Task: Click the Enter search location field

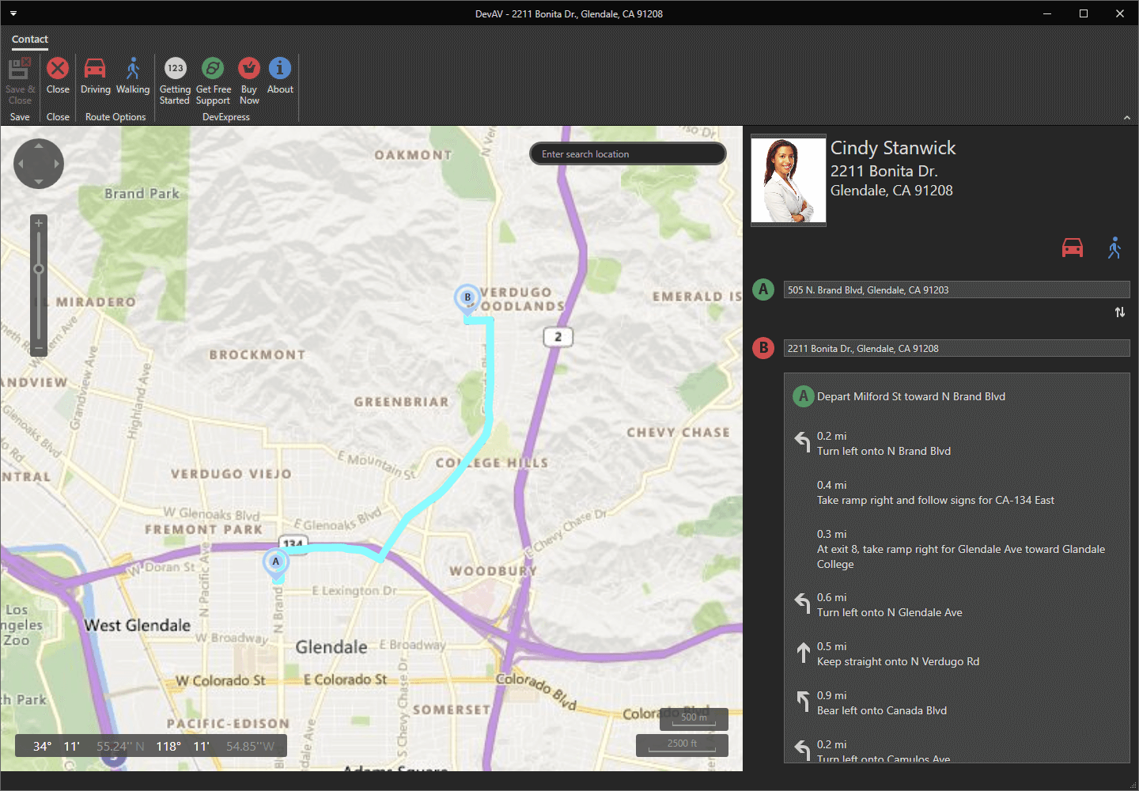Action: pyautogui.click(x=627, y=153)
